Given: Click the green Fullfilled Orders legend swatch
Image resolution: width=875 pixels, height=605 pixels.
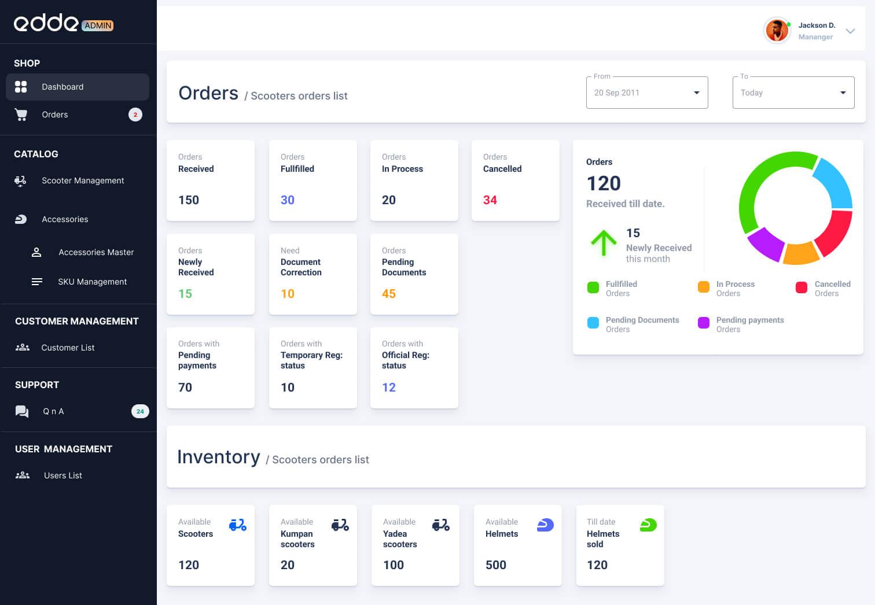Looking at the screenshot, I should pos(593,287).
